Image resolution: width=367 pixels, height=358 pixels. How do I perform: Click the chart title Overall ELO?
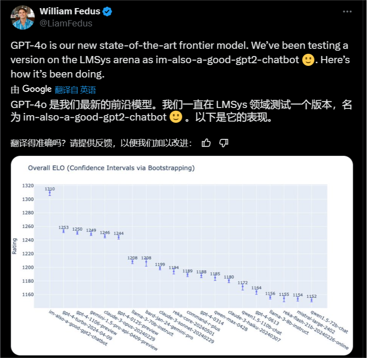(111, 168)
